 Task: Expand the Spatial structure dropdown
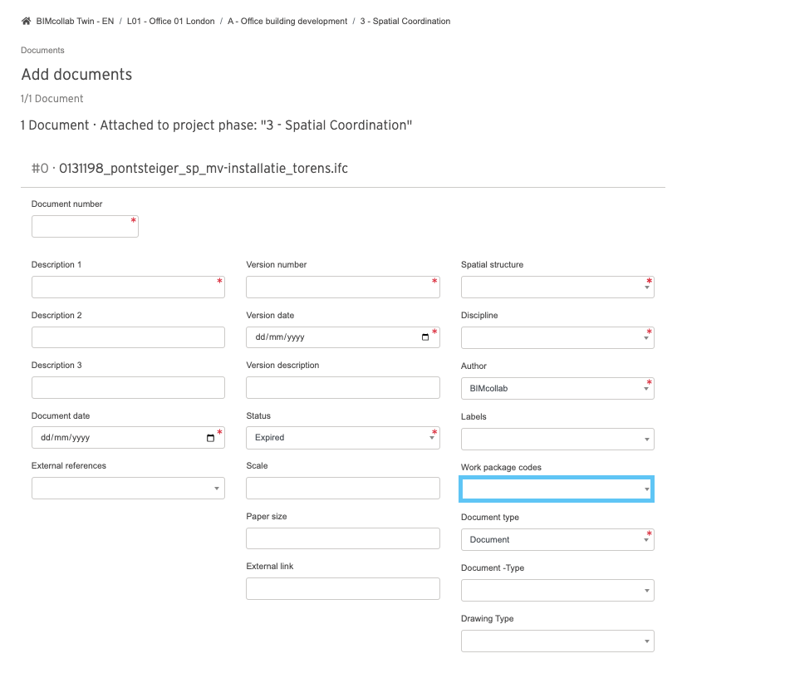point(557,287)
